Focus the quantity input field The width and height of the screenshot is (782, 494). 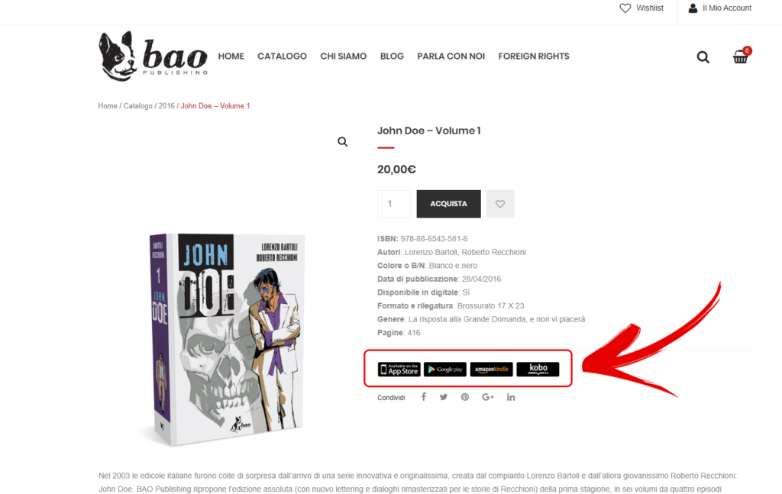(x=394, y=204)
